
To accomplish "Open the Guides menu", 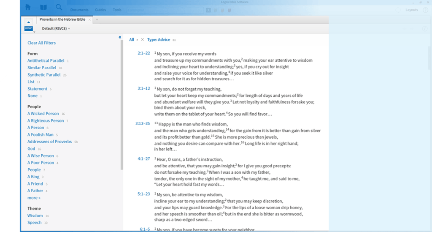I will (100, 10).
